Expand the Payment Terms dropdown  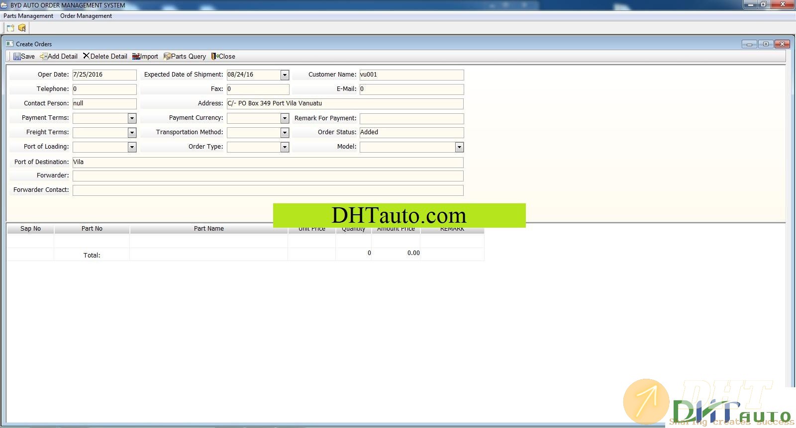(x=132, y=118)
